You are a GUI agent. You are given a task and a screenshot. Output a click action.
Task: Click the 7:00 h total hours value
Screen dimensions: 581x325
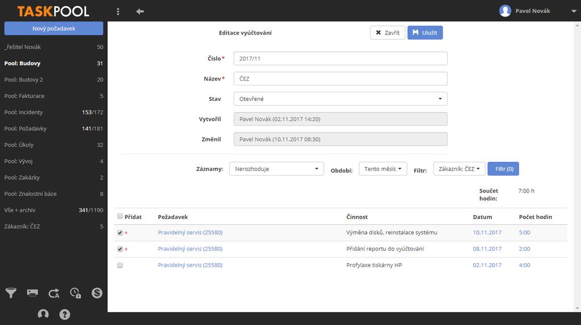click(526, 191)
